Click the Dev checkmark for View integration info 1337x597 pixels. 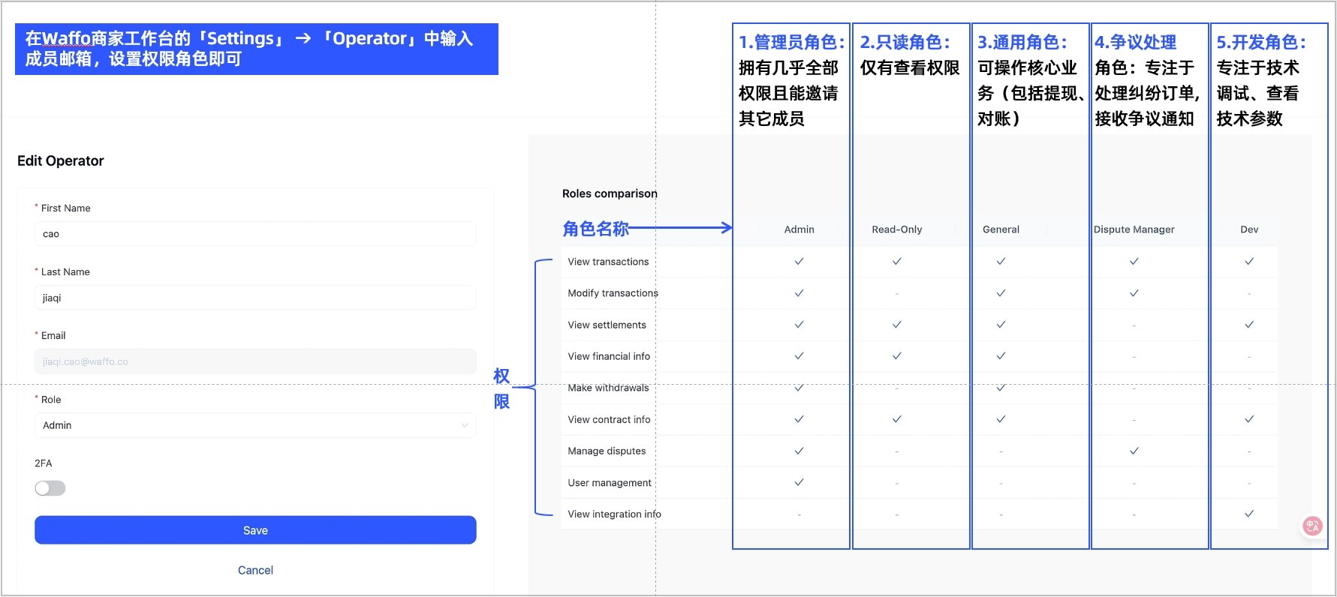1249,514
